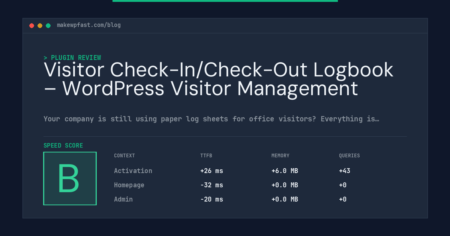
Task: Click Admin's +0 queries value
Action: (x=343, y=199)
